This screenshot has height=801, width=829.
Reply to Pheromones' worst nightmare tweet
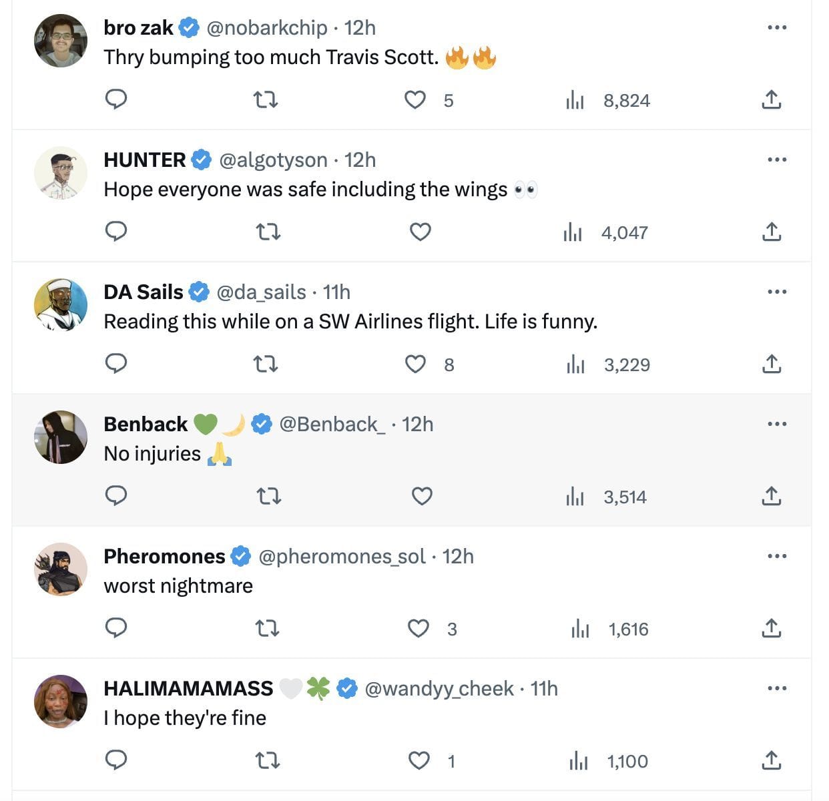117,628
